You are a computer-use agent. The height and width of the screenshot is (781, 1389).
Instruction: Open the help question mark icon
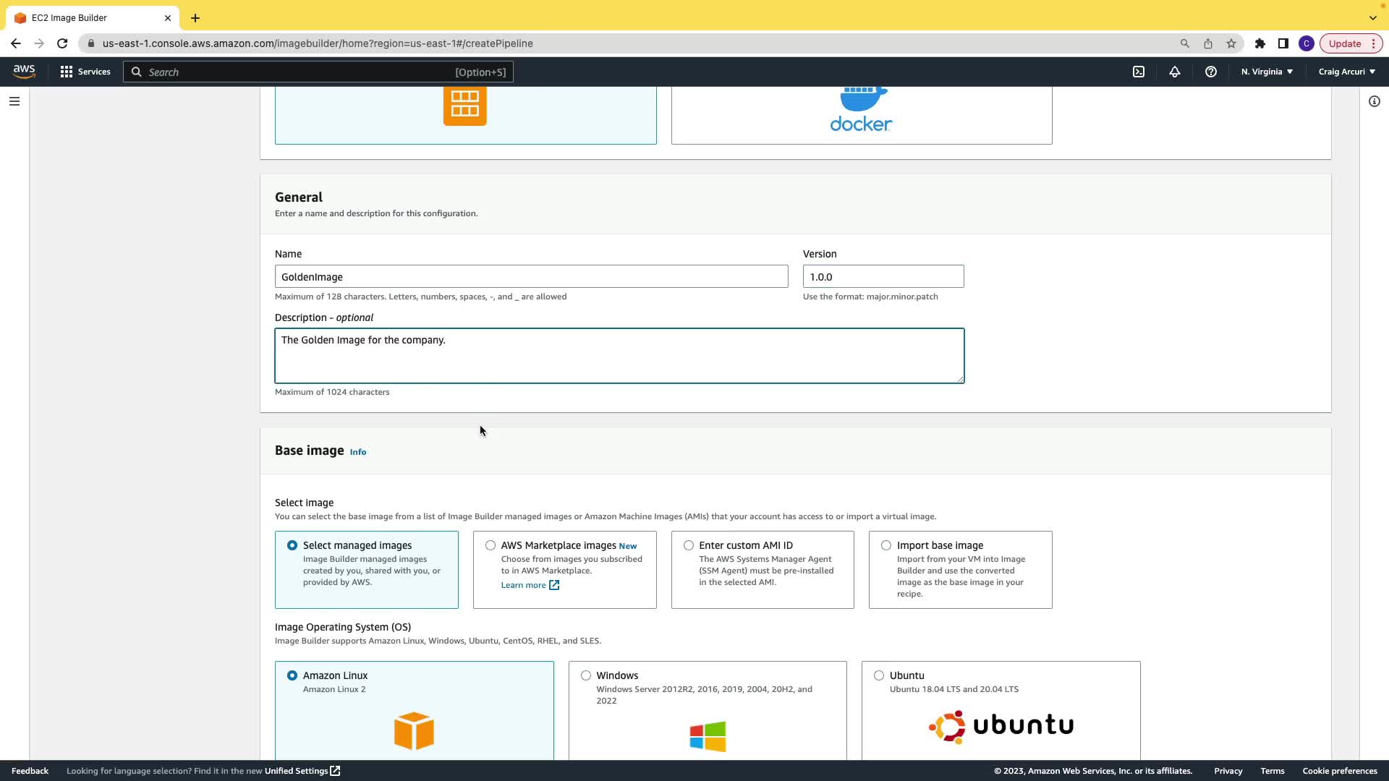pos(1211,72)
